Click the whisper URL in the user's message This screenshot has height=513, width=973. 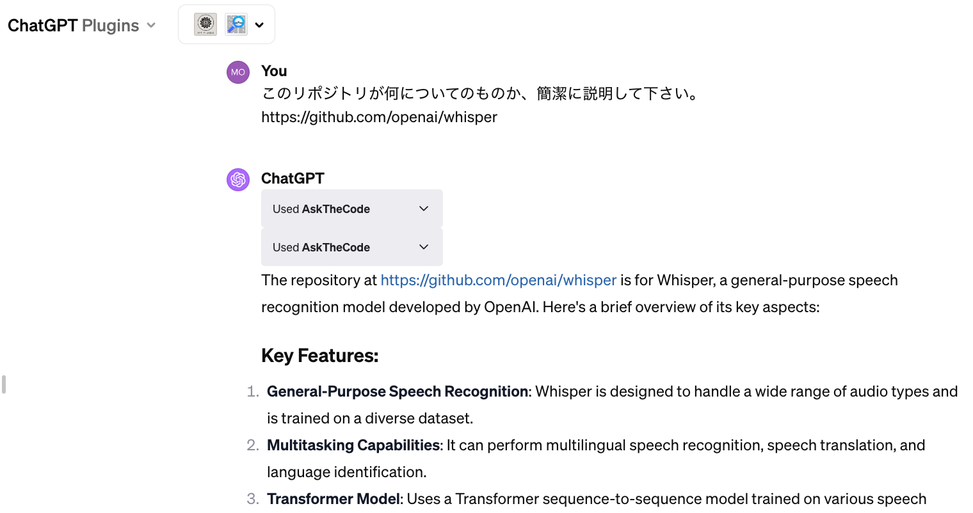[x=379, y=117]
